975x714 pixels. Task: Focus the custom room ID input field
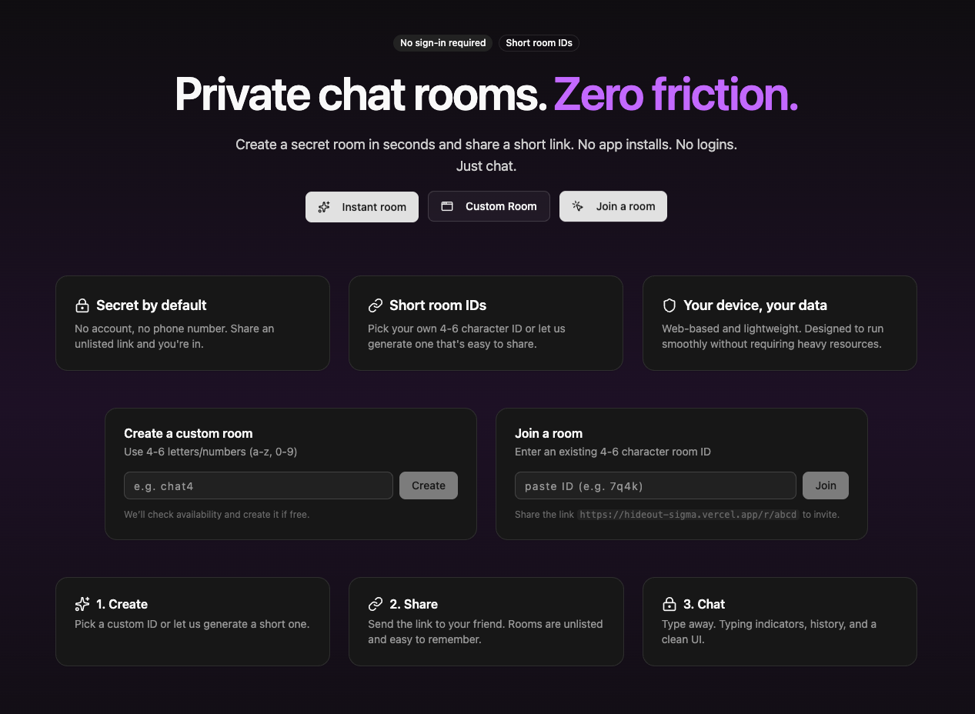[259, 485]
